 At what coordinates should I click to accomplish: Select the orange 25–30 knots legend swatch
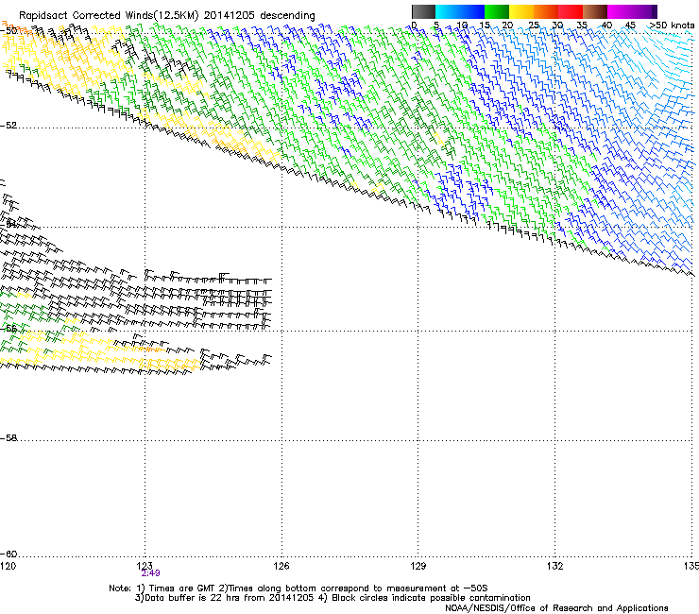tap(546, 11)
